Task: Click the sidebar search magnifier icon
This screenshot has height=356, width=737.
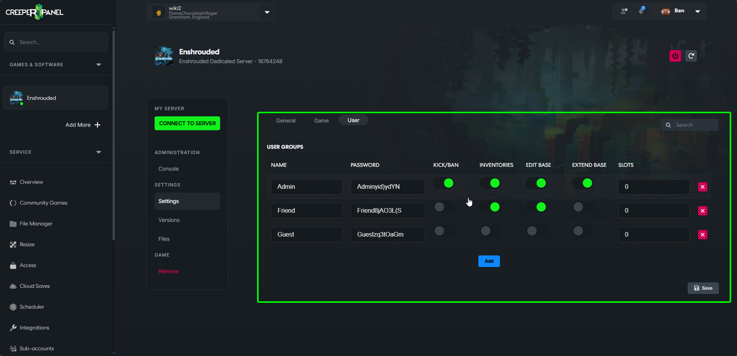Action: 12,42
